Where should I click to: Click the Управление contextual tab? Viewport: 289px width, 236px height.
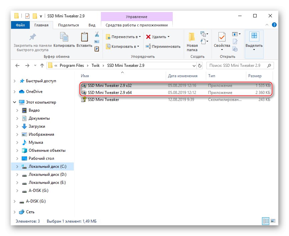point(137,17)
